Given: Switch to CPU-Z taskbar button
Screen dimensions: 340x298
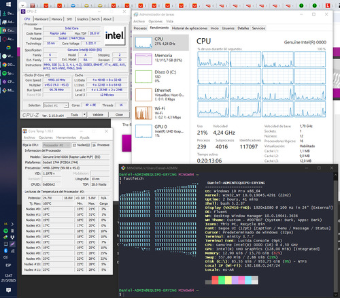Looking at the screenshot, I should (8, 82).
